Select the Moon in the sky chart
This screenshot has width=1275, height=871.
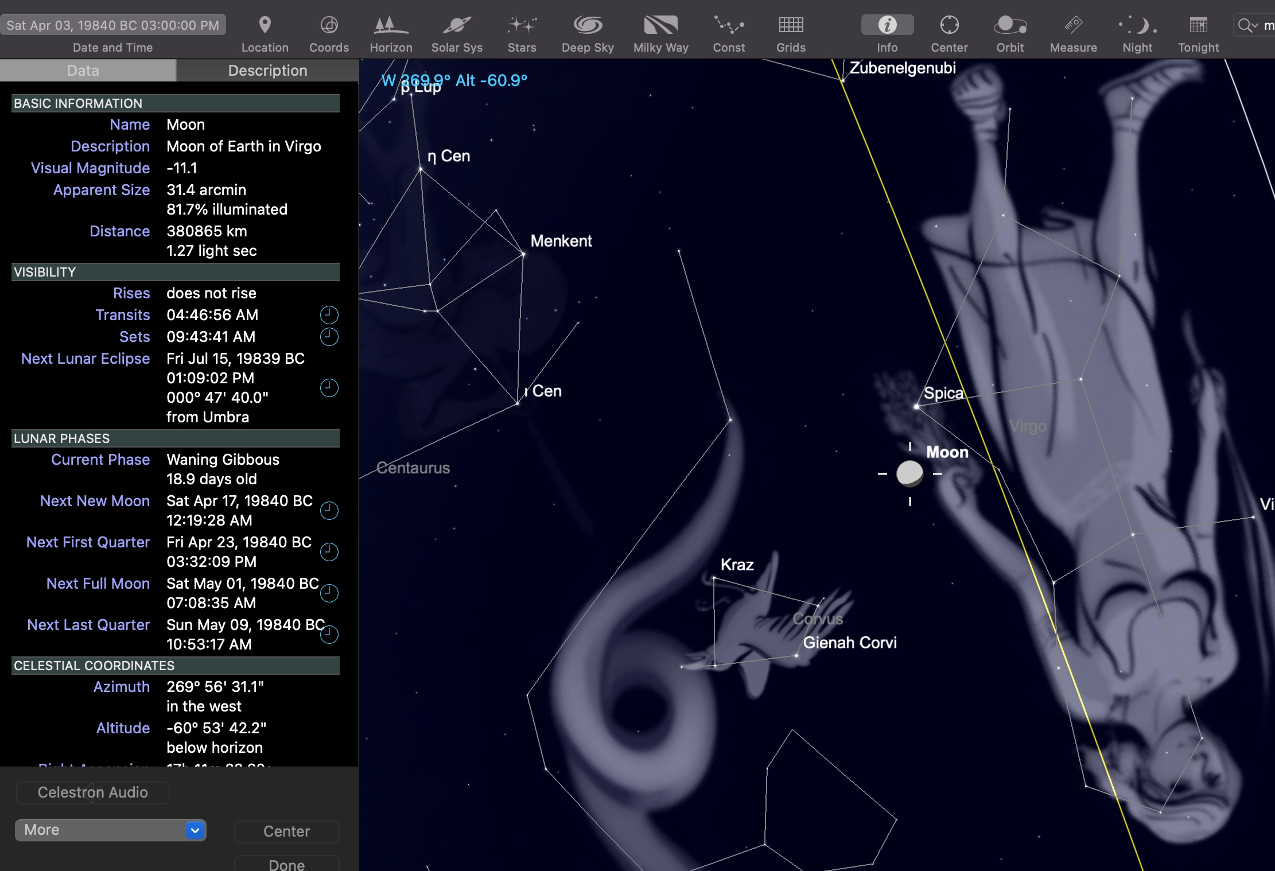click(909, 474)
